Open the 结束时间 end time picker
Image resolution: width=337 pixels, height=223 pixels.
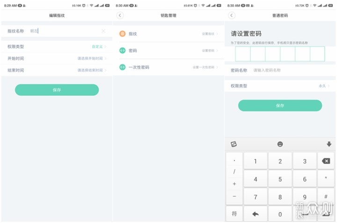57,70
